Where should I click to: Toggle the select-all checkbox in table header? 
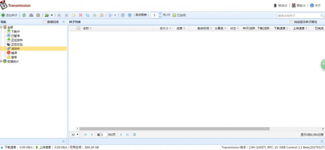[78, 28]
